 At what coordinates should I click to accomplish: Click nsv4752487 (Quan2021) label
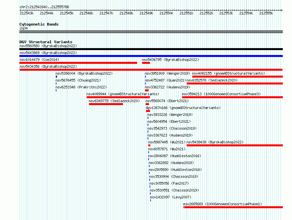coord(165,80)
